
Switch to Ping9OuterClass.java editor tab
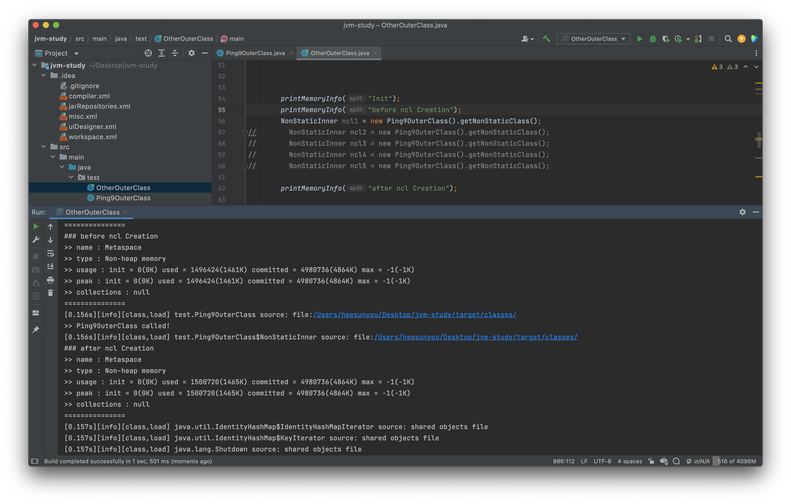pyautogui.click(x=255, y=53)
